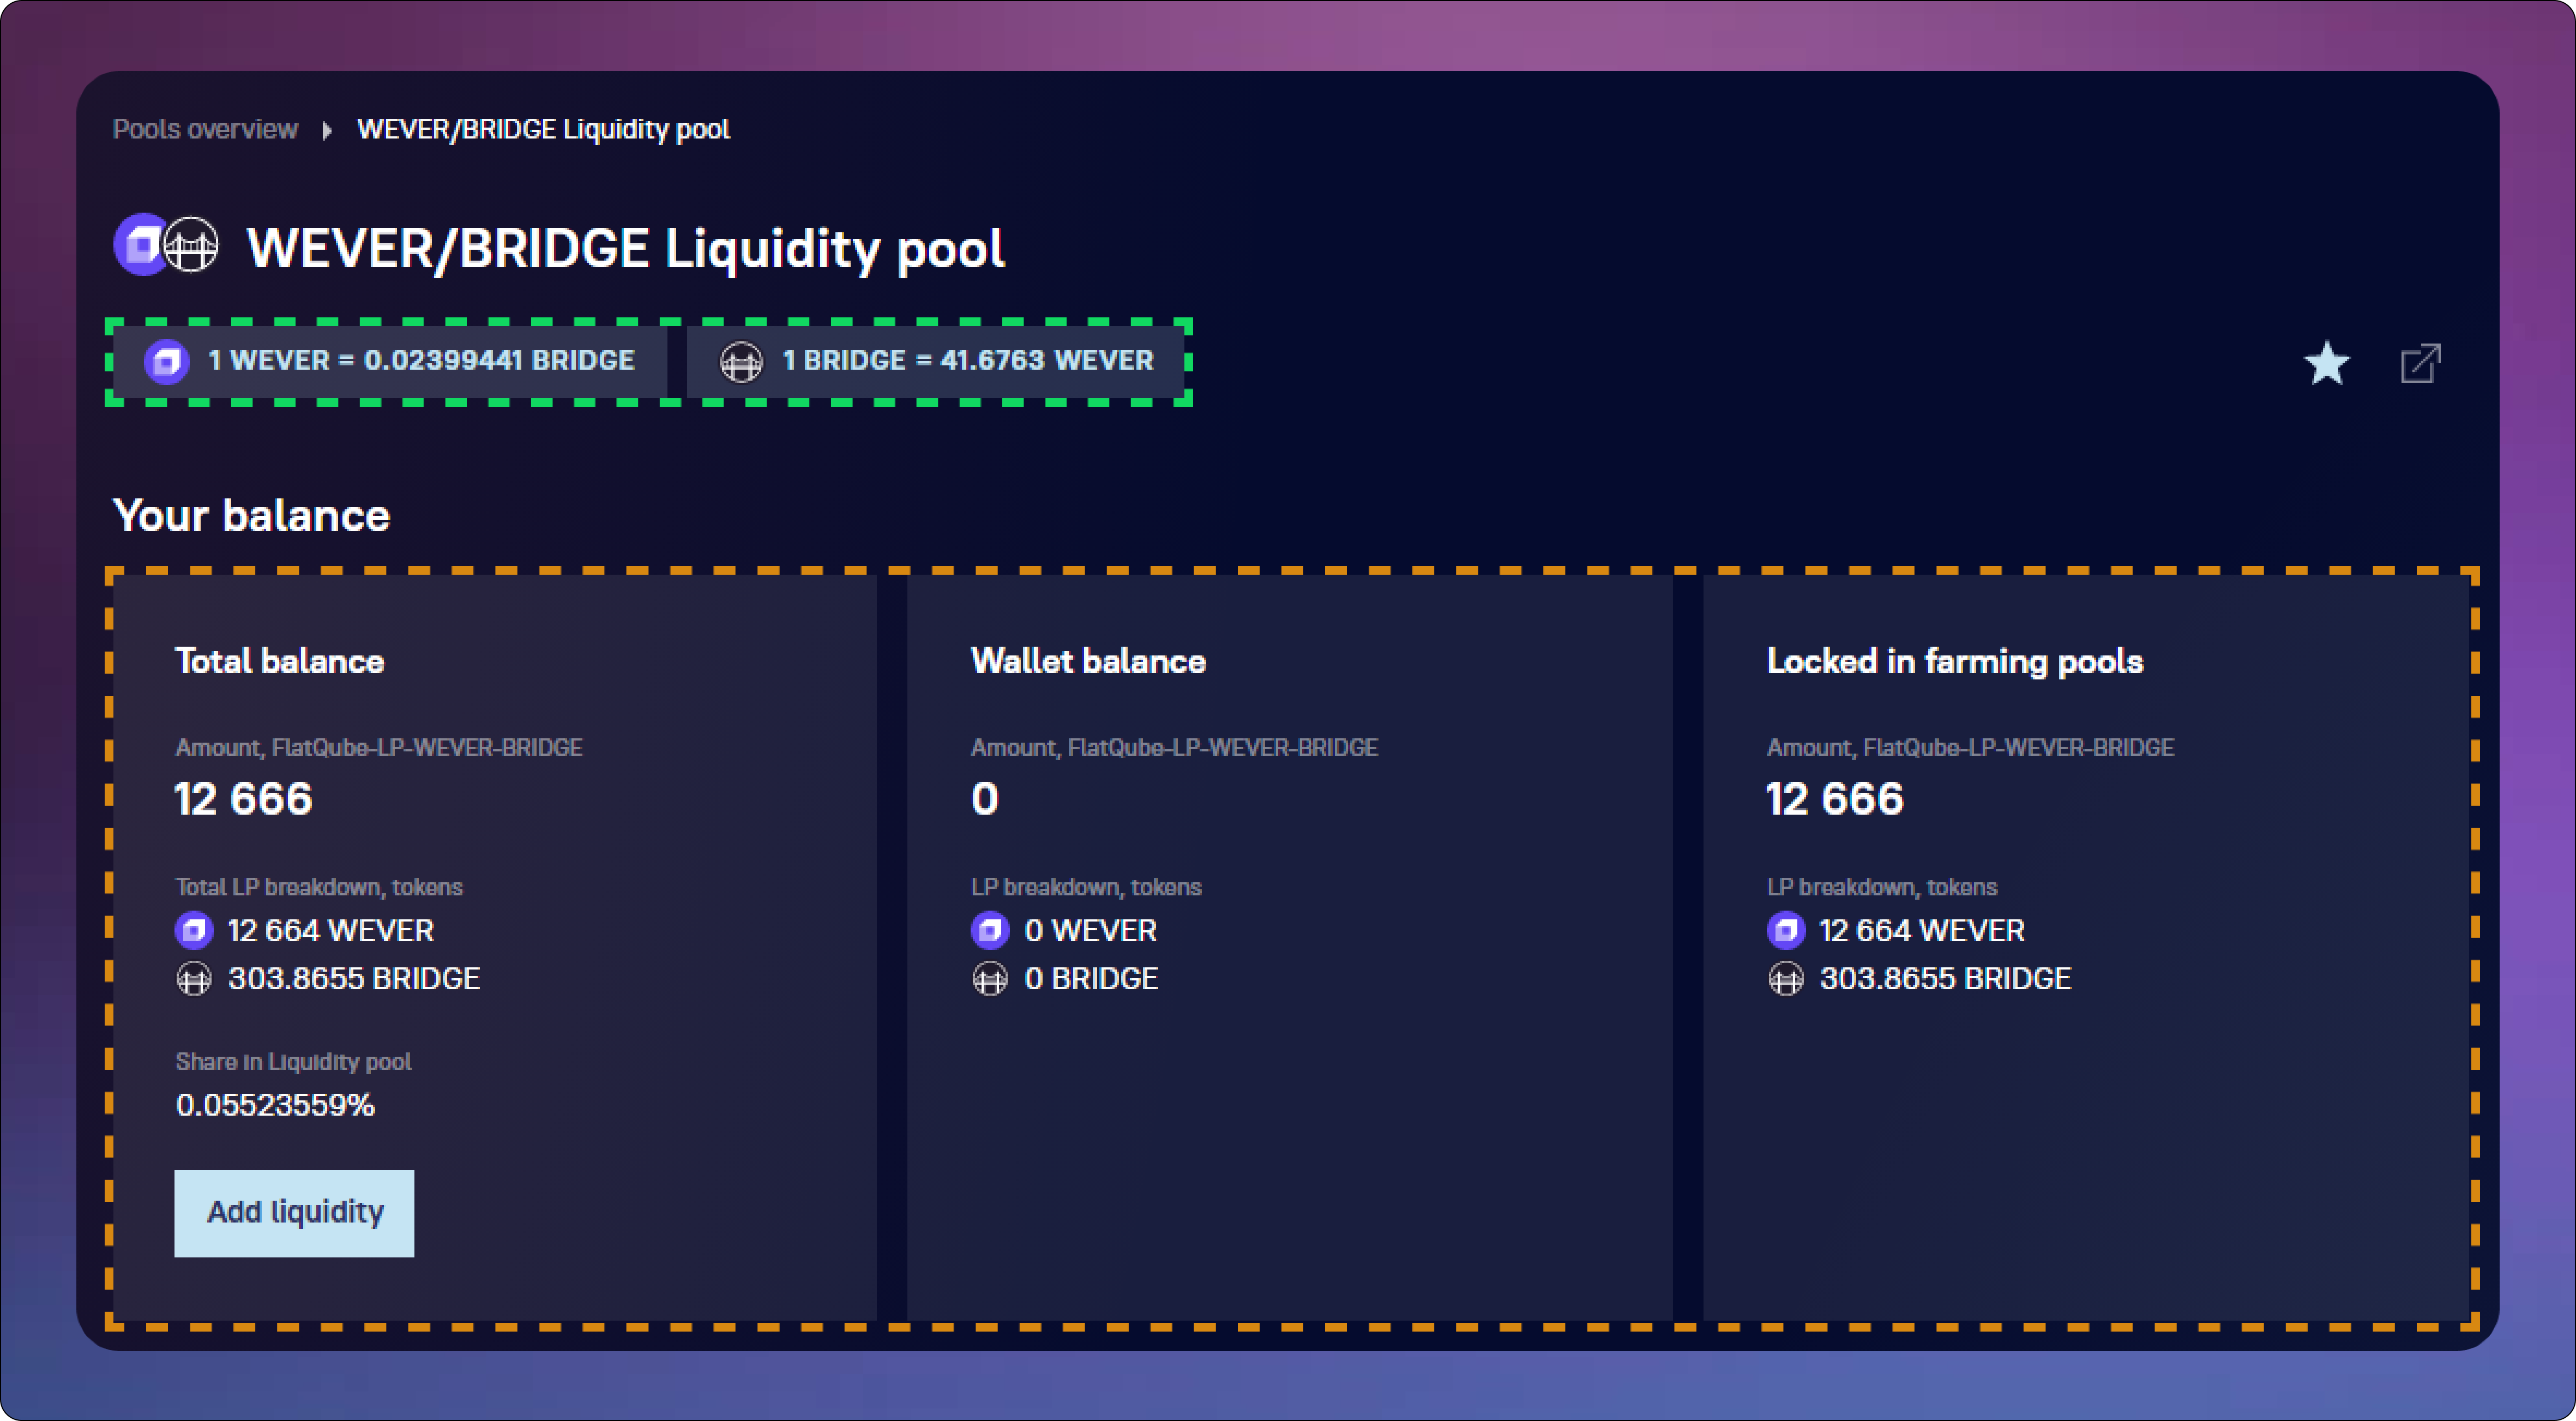Click the Total LP breakdown, tokens label

[x=319, y=887]
